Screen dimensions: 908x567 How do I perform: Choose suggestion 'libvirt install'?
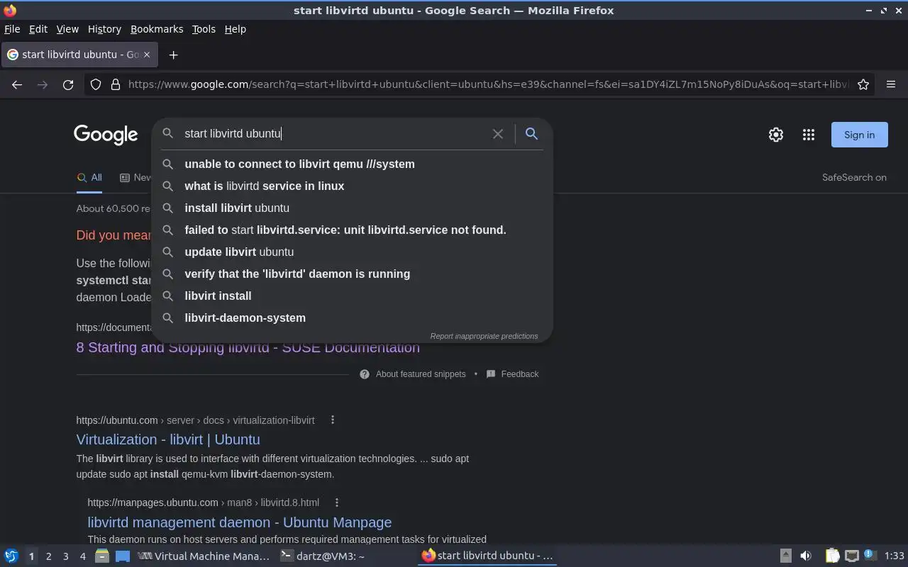click(x=353, y=296)
